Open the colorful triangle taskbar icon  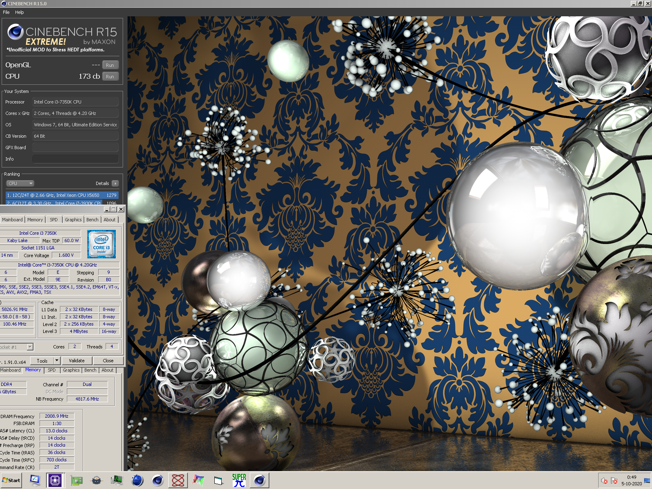tap(198, 481)
